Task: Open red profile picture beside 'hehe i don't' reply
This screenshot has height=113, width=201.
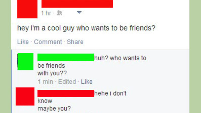Action: 25,96
